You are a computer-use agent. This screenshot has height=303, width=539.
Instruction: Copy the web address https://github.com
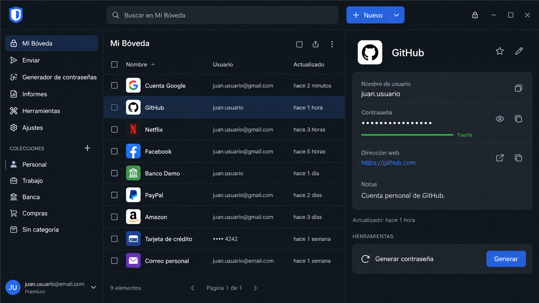tap(518, 158)
